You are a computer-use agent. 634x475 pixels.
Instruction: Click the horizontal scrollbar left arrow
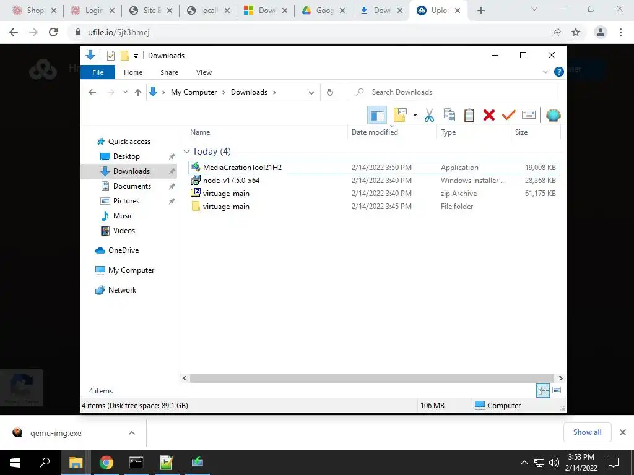pos(185,378)
